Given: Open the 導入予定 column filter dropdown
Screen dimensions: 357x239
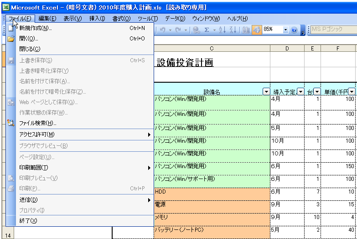Looking at the screenshot, I should pos(300,92).
